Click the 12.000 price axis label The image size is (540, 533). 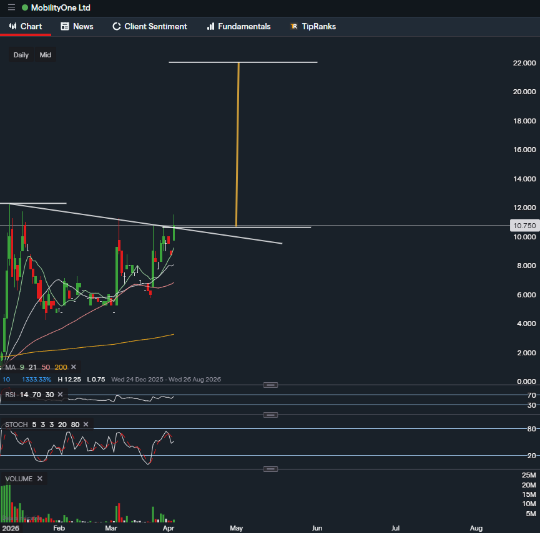[524, 208]
